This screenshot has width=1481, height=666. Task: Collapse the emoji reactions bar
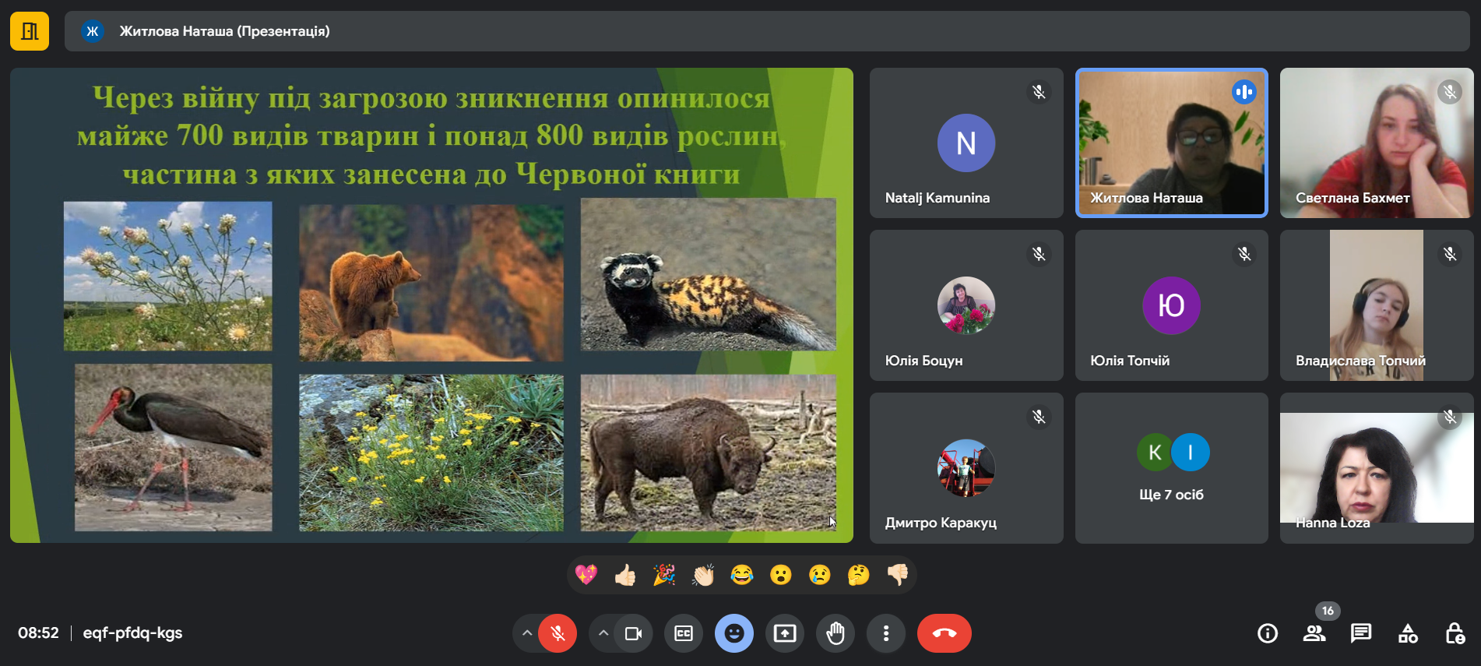tap(733, 633)
